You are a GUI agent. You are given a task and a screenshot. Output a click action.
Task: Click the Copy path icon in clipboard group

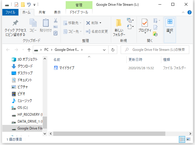pyautogui.click(x=56, y=27)
